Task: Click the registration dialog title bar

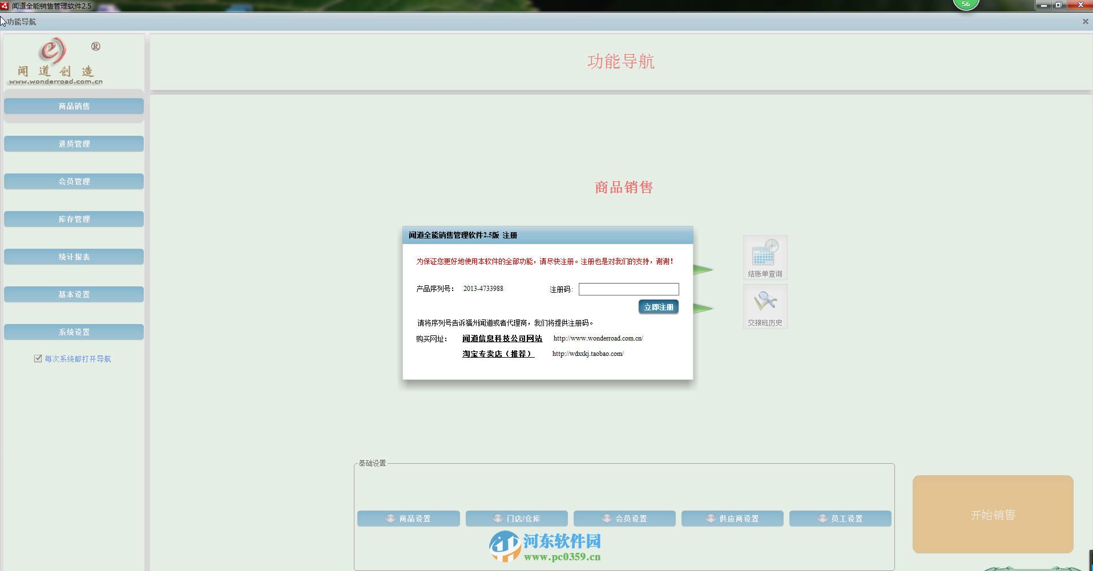Action: tap(548, 235)
